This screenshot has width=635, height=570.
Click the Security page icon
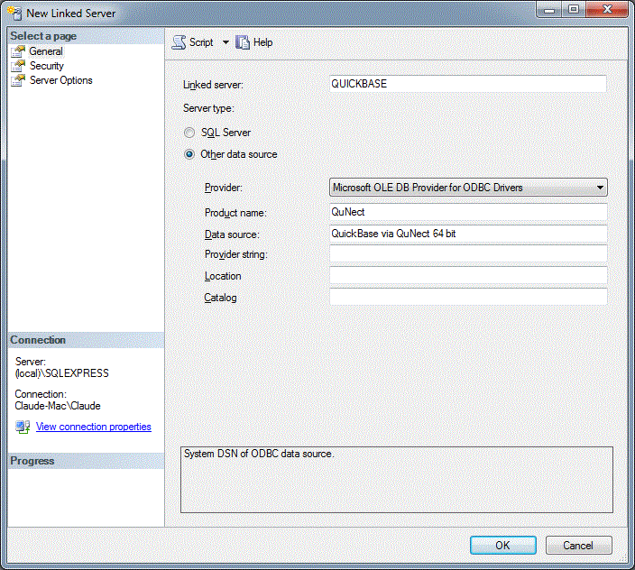18,66
